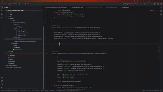The width and height of the screenshot is (163, 92).
Task: Select the mvnw.cmd file
Action: (x=12, y=62)
